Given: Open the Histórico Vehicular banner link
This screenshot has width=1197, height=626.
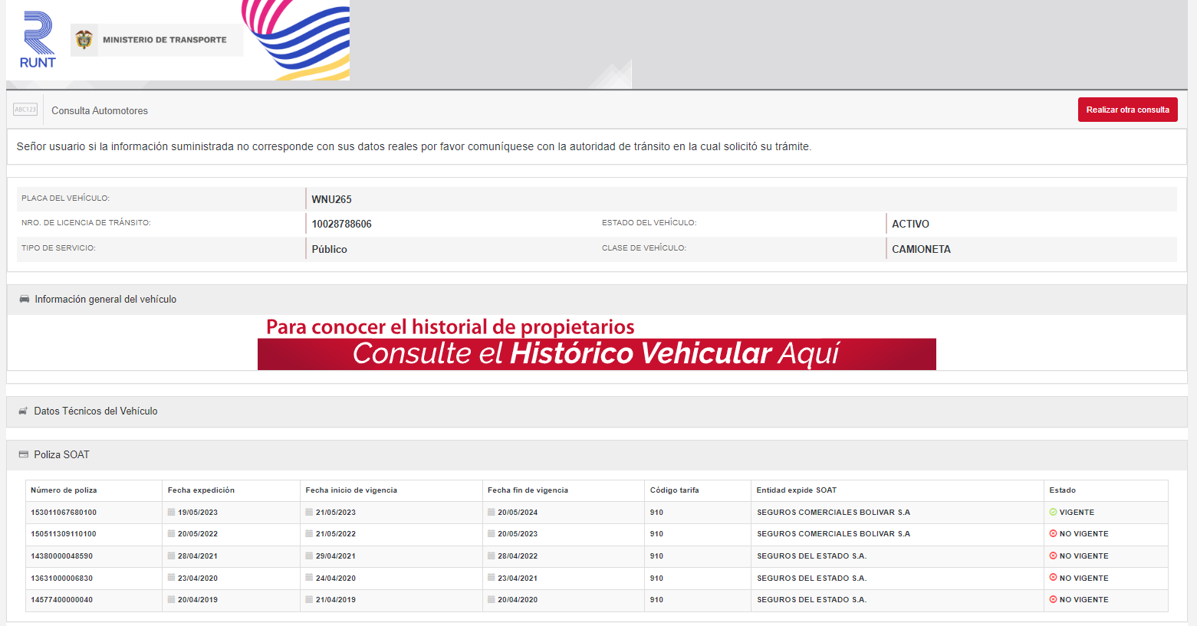Looking at the screenshot, I should coord(597,353).
